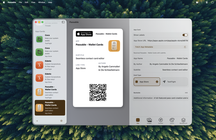Click author text 'By Angelo Cammalleri' on card
This screenshot has width=216, height=140.
(109, 66)
